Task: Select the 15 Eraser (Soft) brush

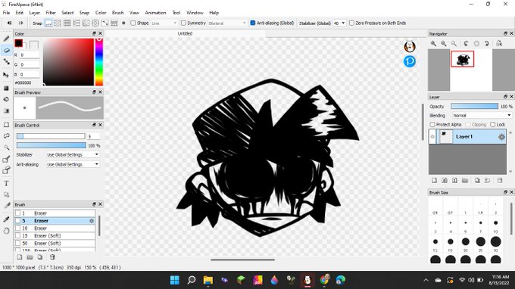Action: coord(55,236)
